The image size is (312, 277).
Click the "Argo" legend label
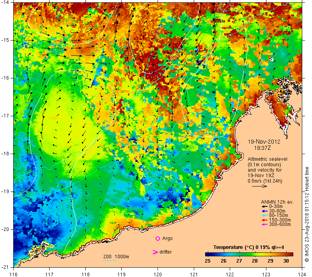[167, 238]
